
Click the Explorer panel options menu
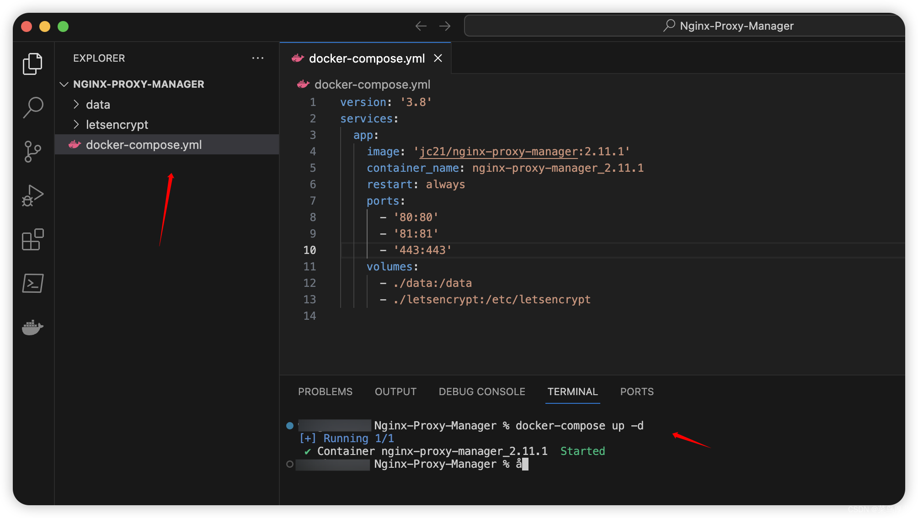tap(258, 58)
